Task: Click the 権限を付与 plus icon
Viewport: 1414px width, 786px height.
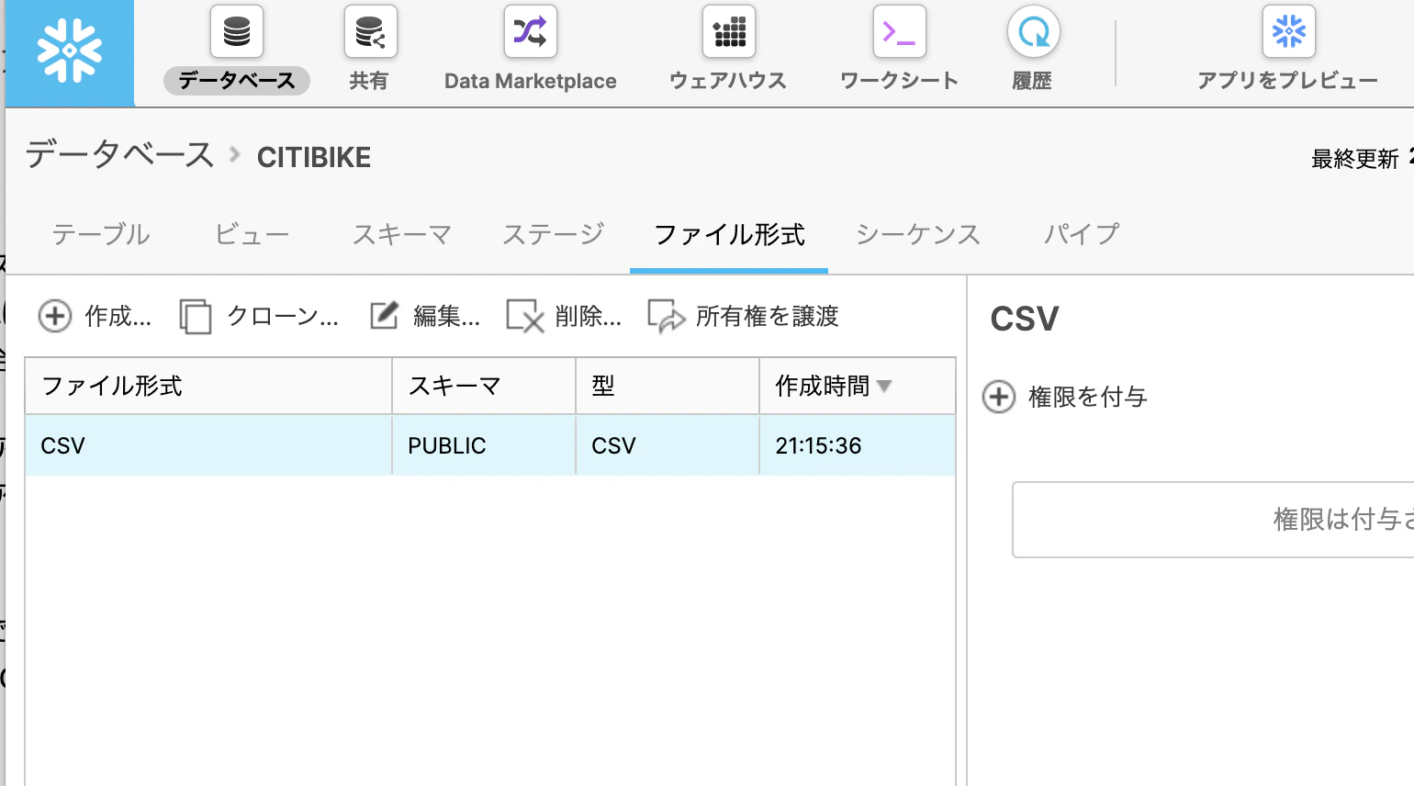Action: (x=999, y=397)
